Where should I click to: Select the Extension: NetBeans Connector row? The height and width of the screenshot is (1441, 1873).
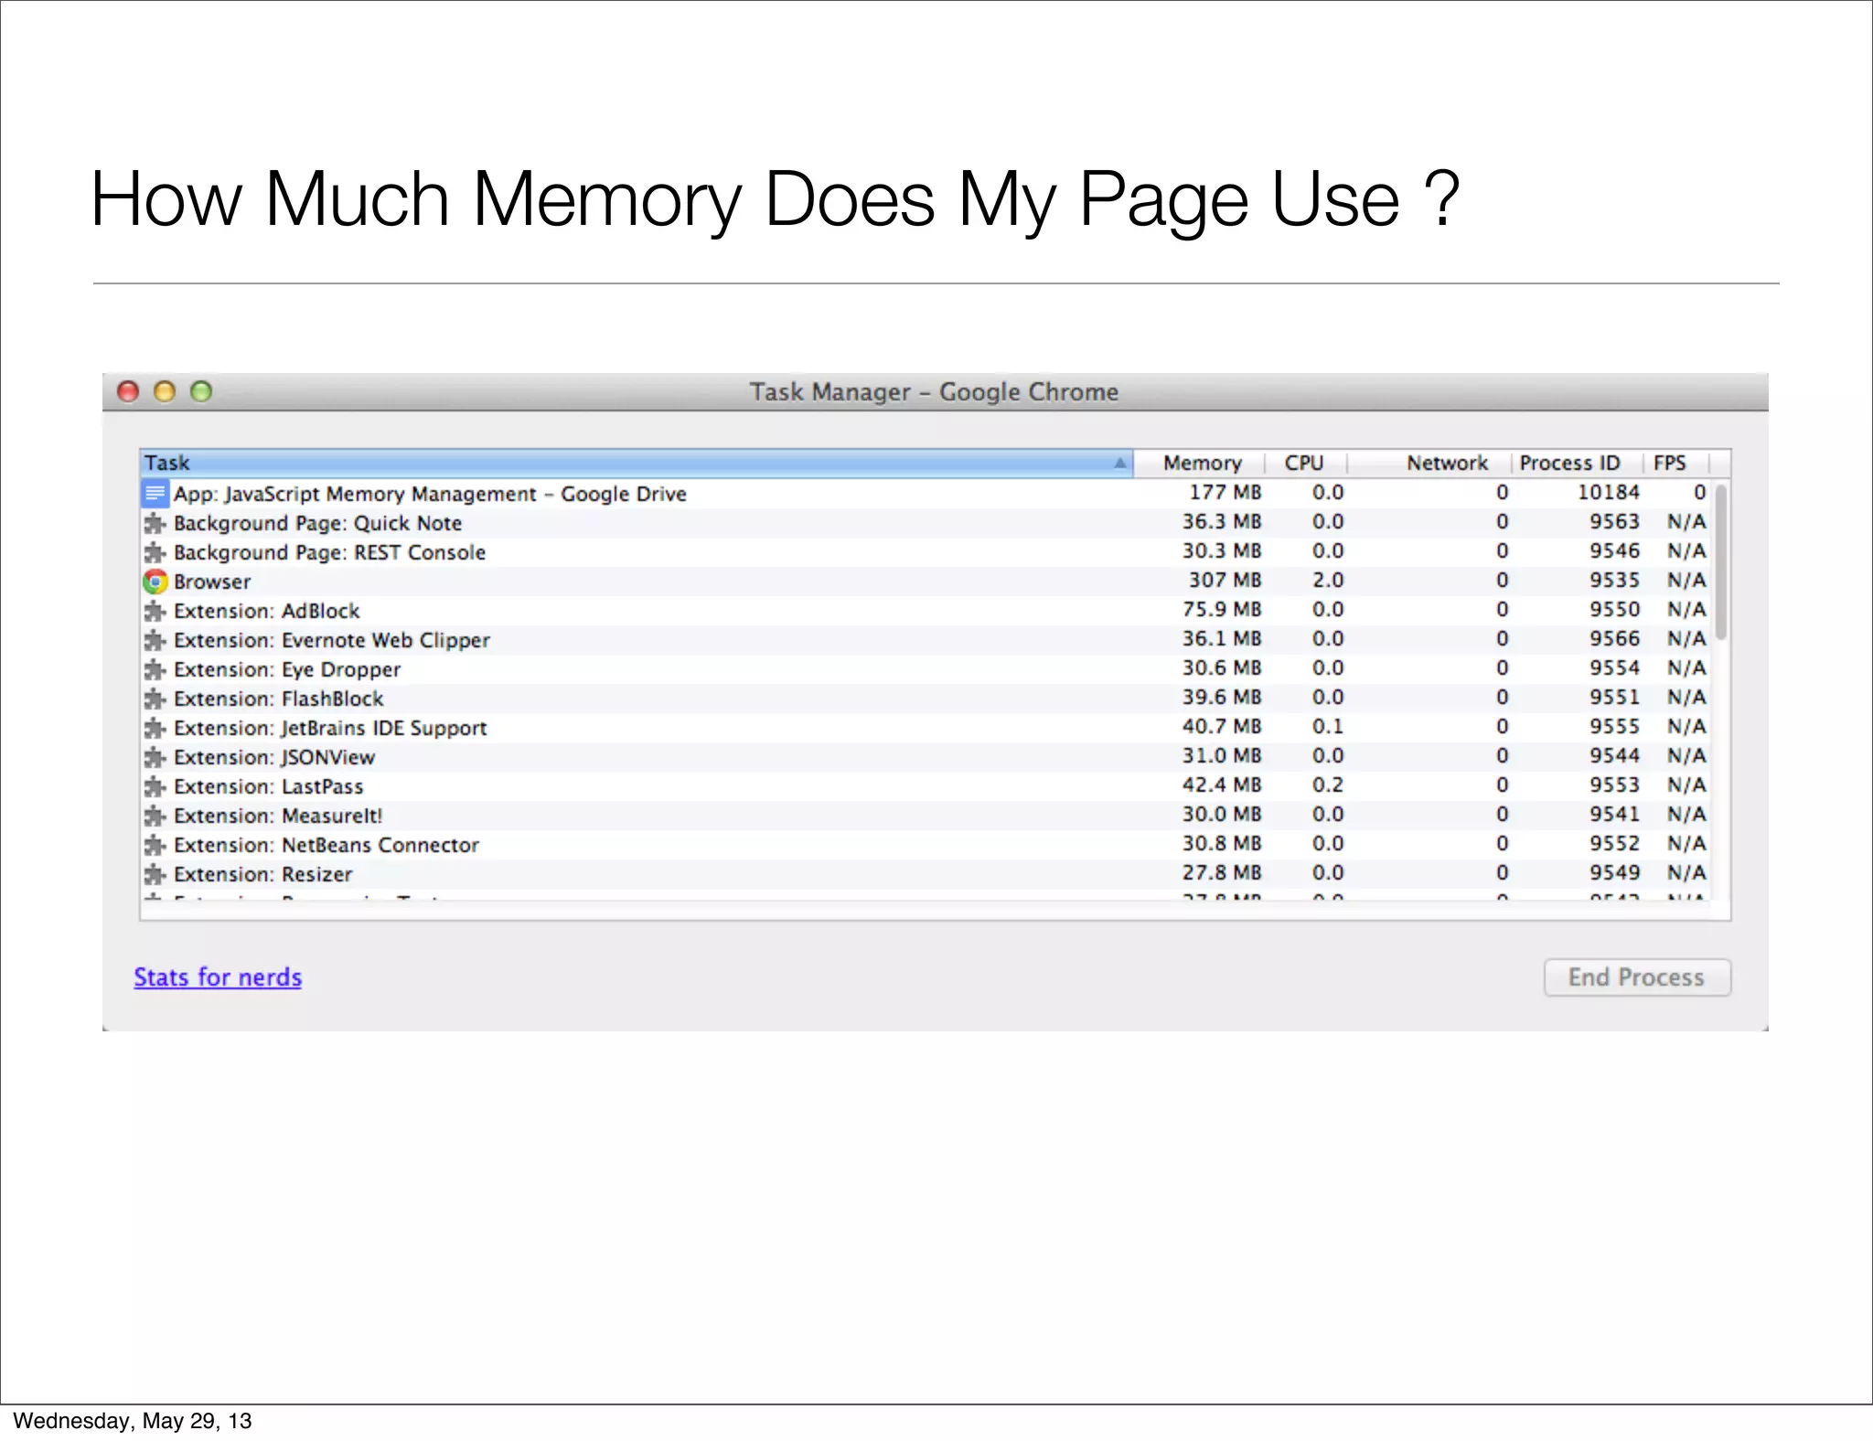point(926,845)
